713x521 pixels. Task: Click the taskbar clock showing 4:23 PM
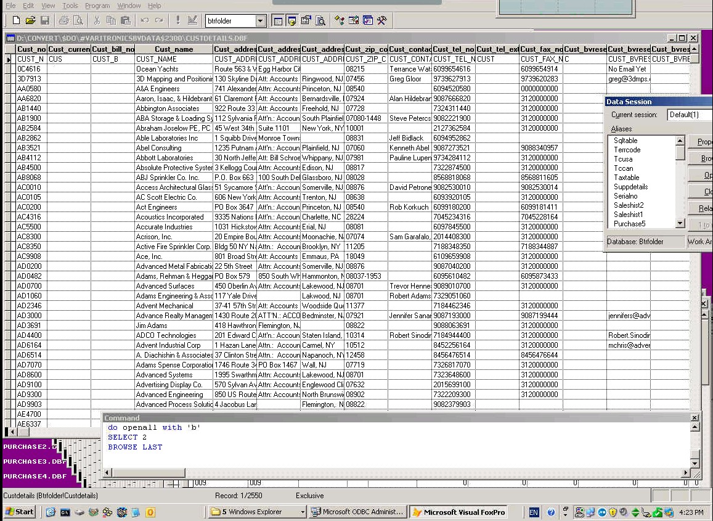click(x=691, y=512)
